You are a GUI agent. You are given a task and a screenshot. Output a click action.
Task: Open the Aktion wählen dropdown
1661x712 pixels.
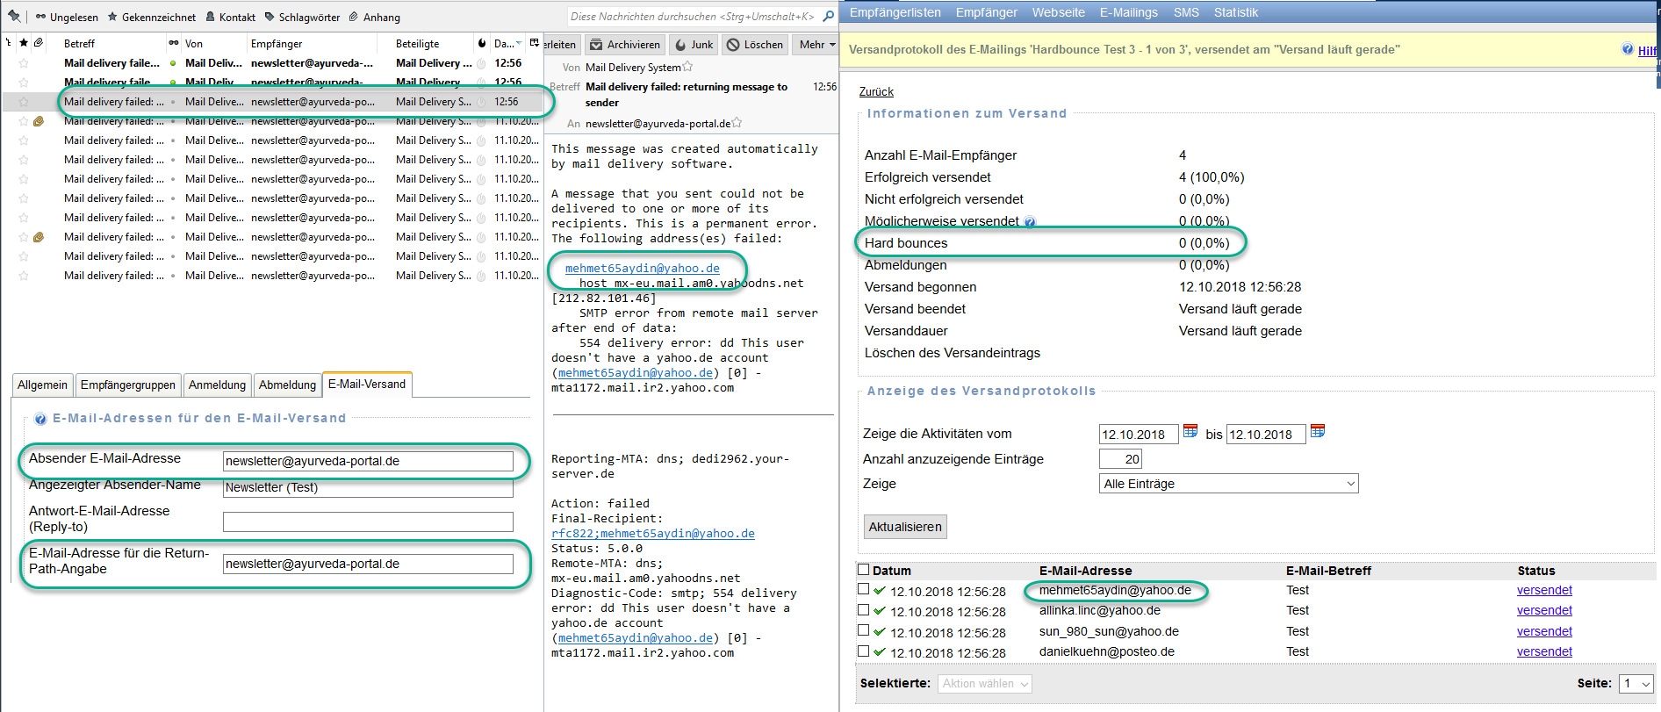(984, 684)
